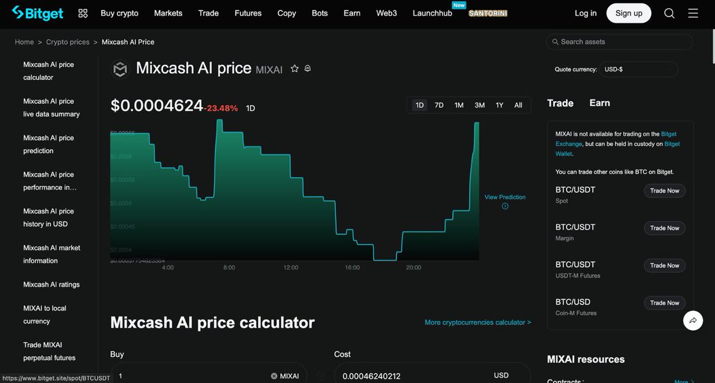Click the SANTORINI banner link

pos(488,13)
